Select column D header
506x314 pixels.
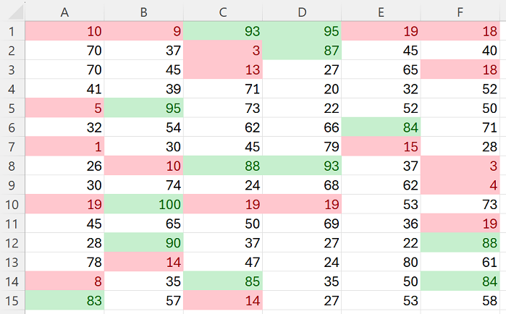pos(302,12)
